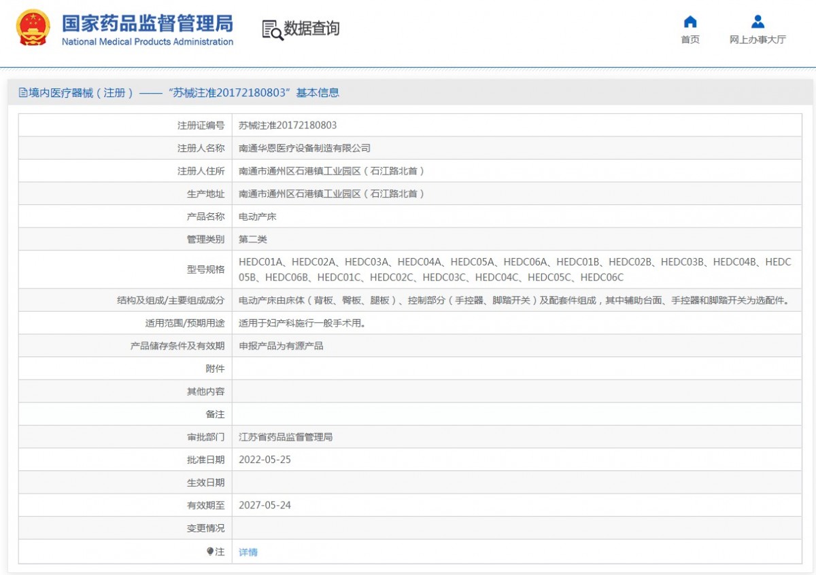This screenshot has width=816, height=575.
Task: Click approval date 2022-05-25
Action: [265, 460]
